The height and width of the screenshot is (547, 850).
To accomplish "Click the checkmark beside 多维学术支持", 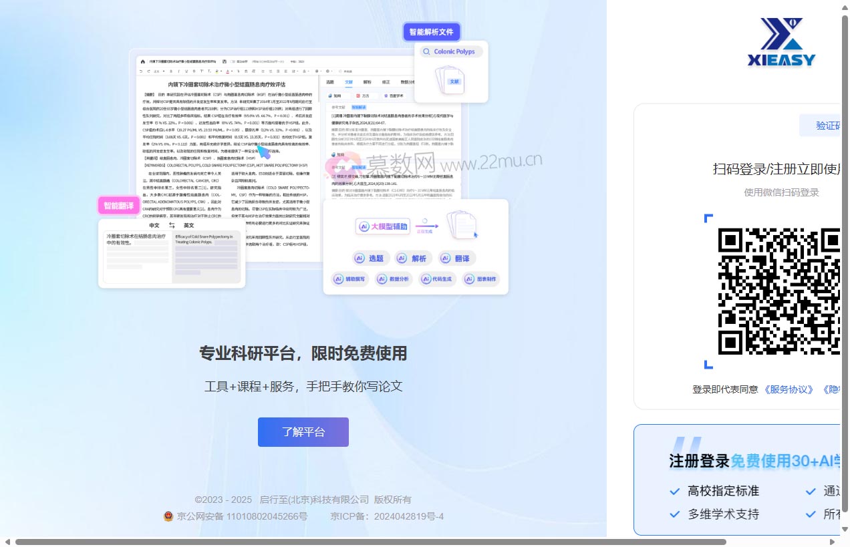I will [x=675, y=514].
